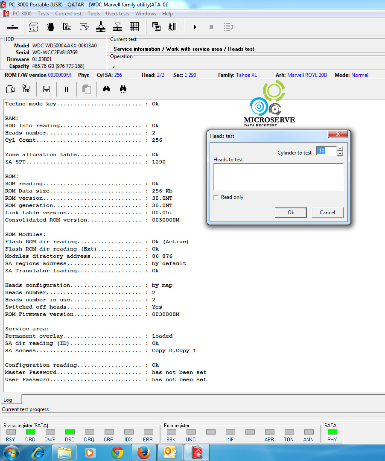
Task: Open the Users tests menu
Action: click(x=117, y=14)
